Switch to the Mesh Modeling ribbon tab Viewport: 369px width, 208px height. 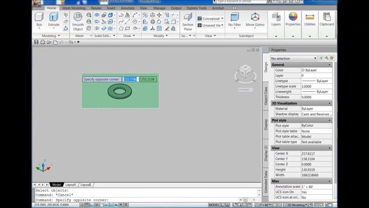[x=74, y=8]
